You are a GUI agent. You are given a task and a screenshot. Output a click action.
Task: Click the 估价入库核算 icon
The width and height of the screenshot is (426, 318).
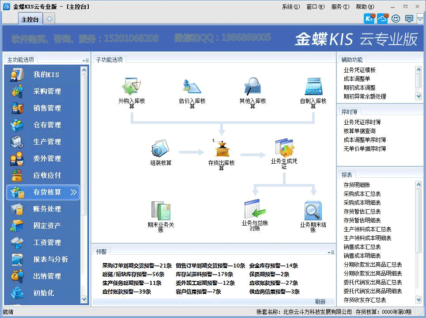tap(192, 87)
